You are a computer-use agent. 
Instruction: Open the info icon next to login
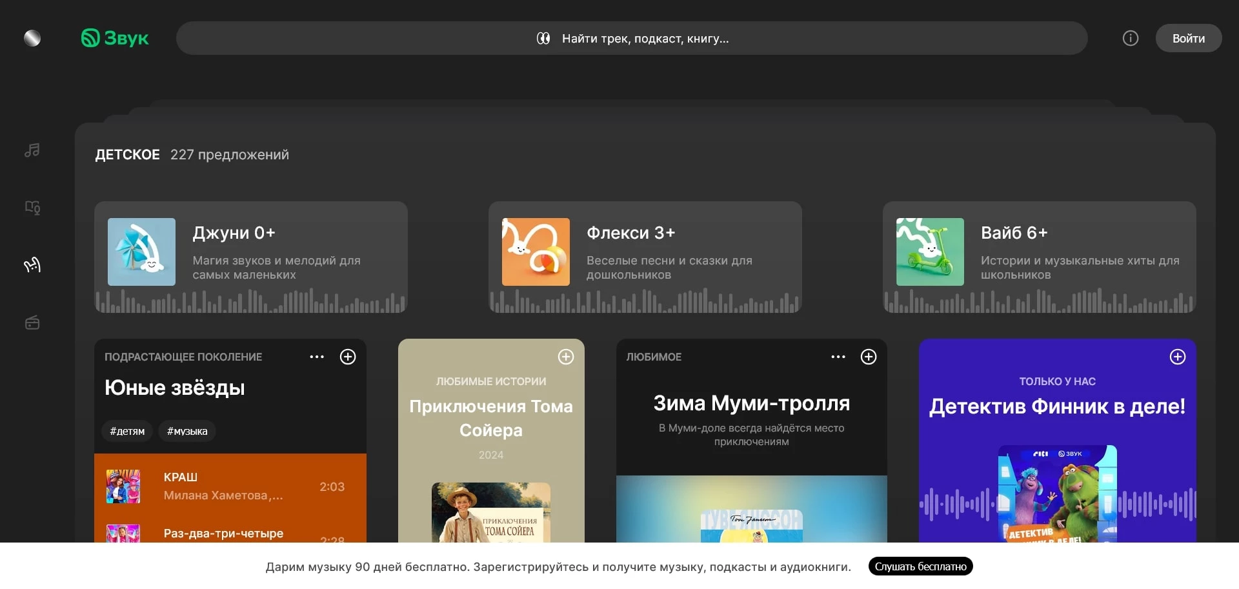pos(1130,38)
